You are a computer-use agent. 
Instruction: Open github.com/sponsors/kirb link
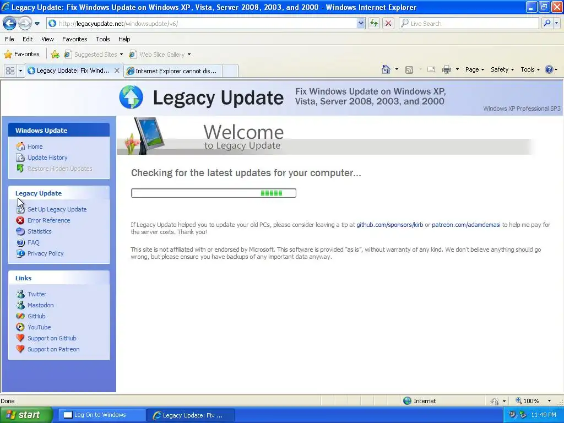point(389,225)
